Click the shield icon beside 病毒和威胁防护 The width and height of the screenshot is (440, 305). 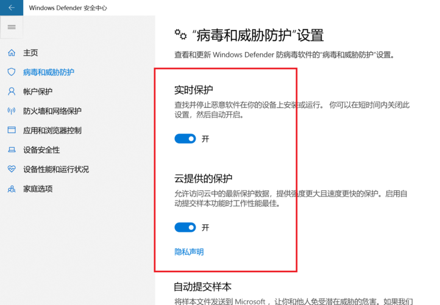(12, 72)
